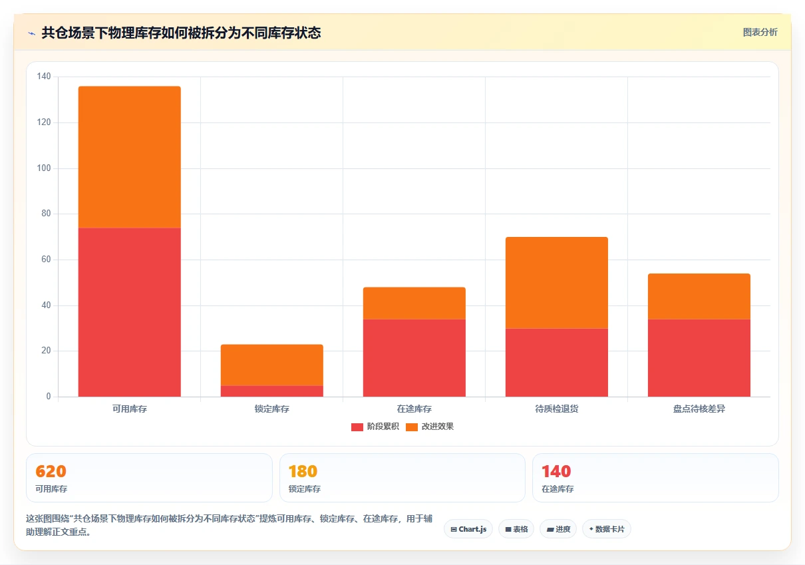805x565 pixels.
Task: Select the 进度 tag
Action: [558, 529]
